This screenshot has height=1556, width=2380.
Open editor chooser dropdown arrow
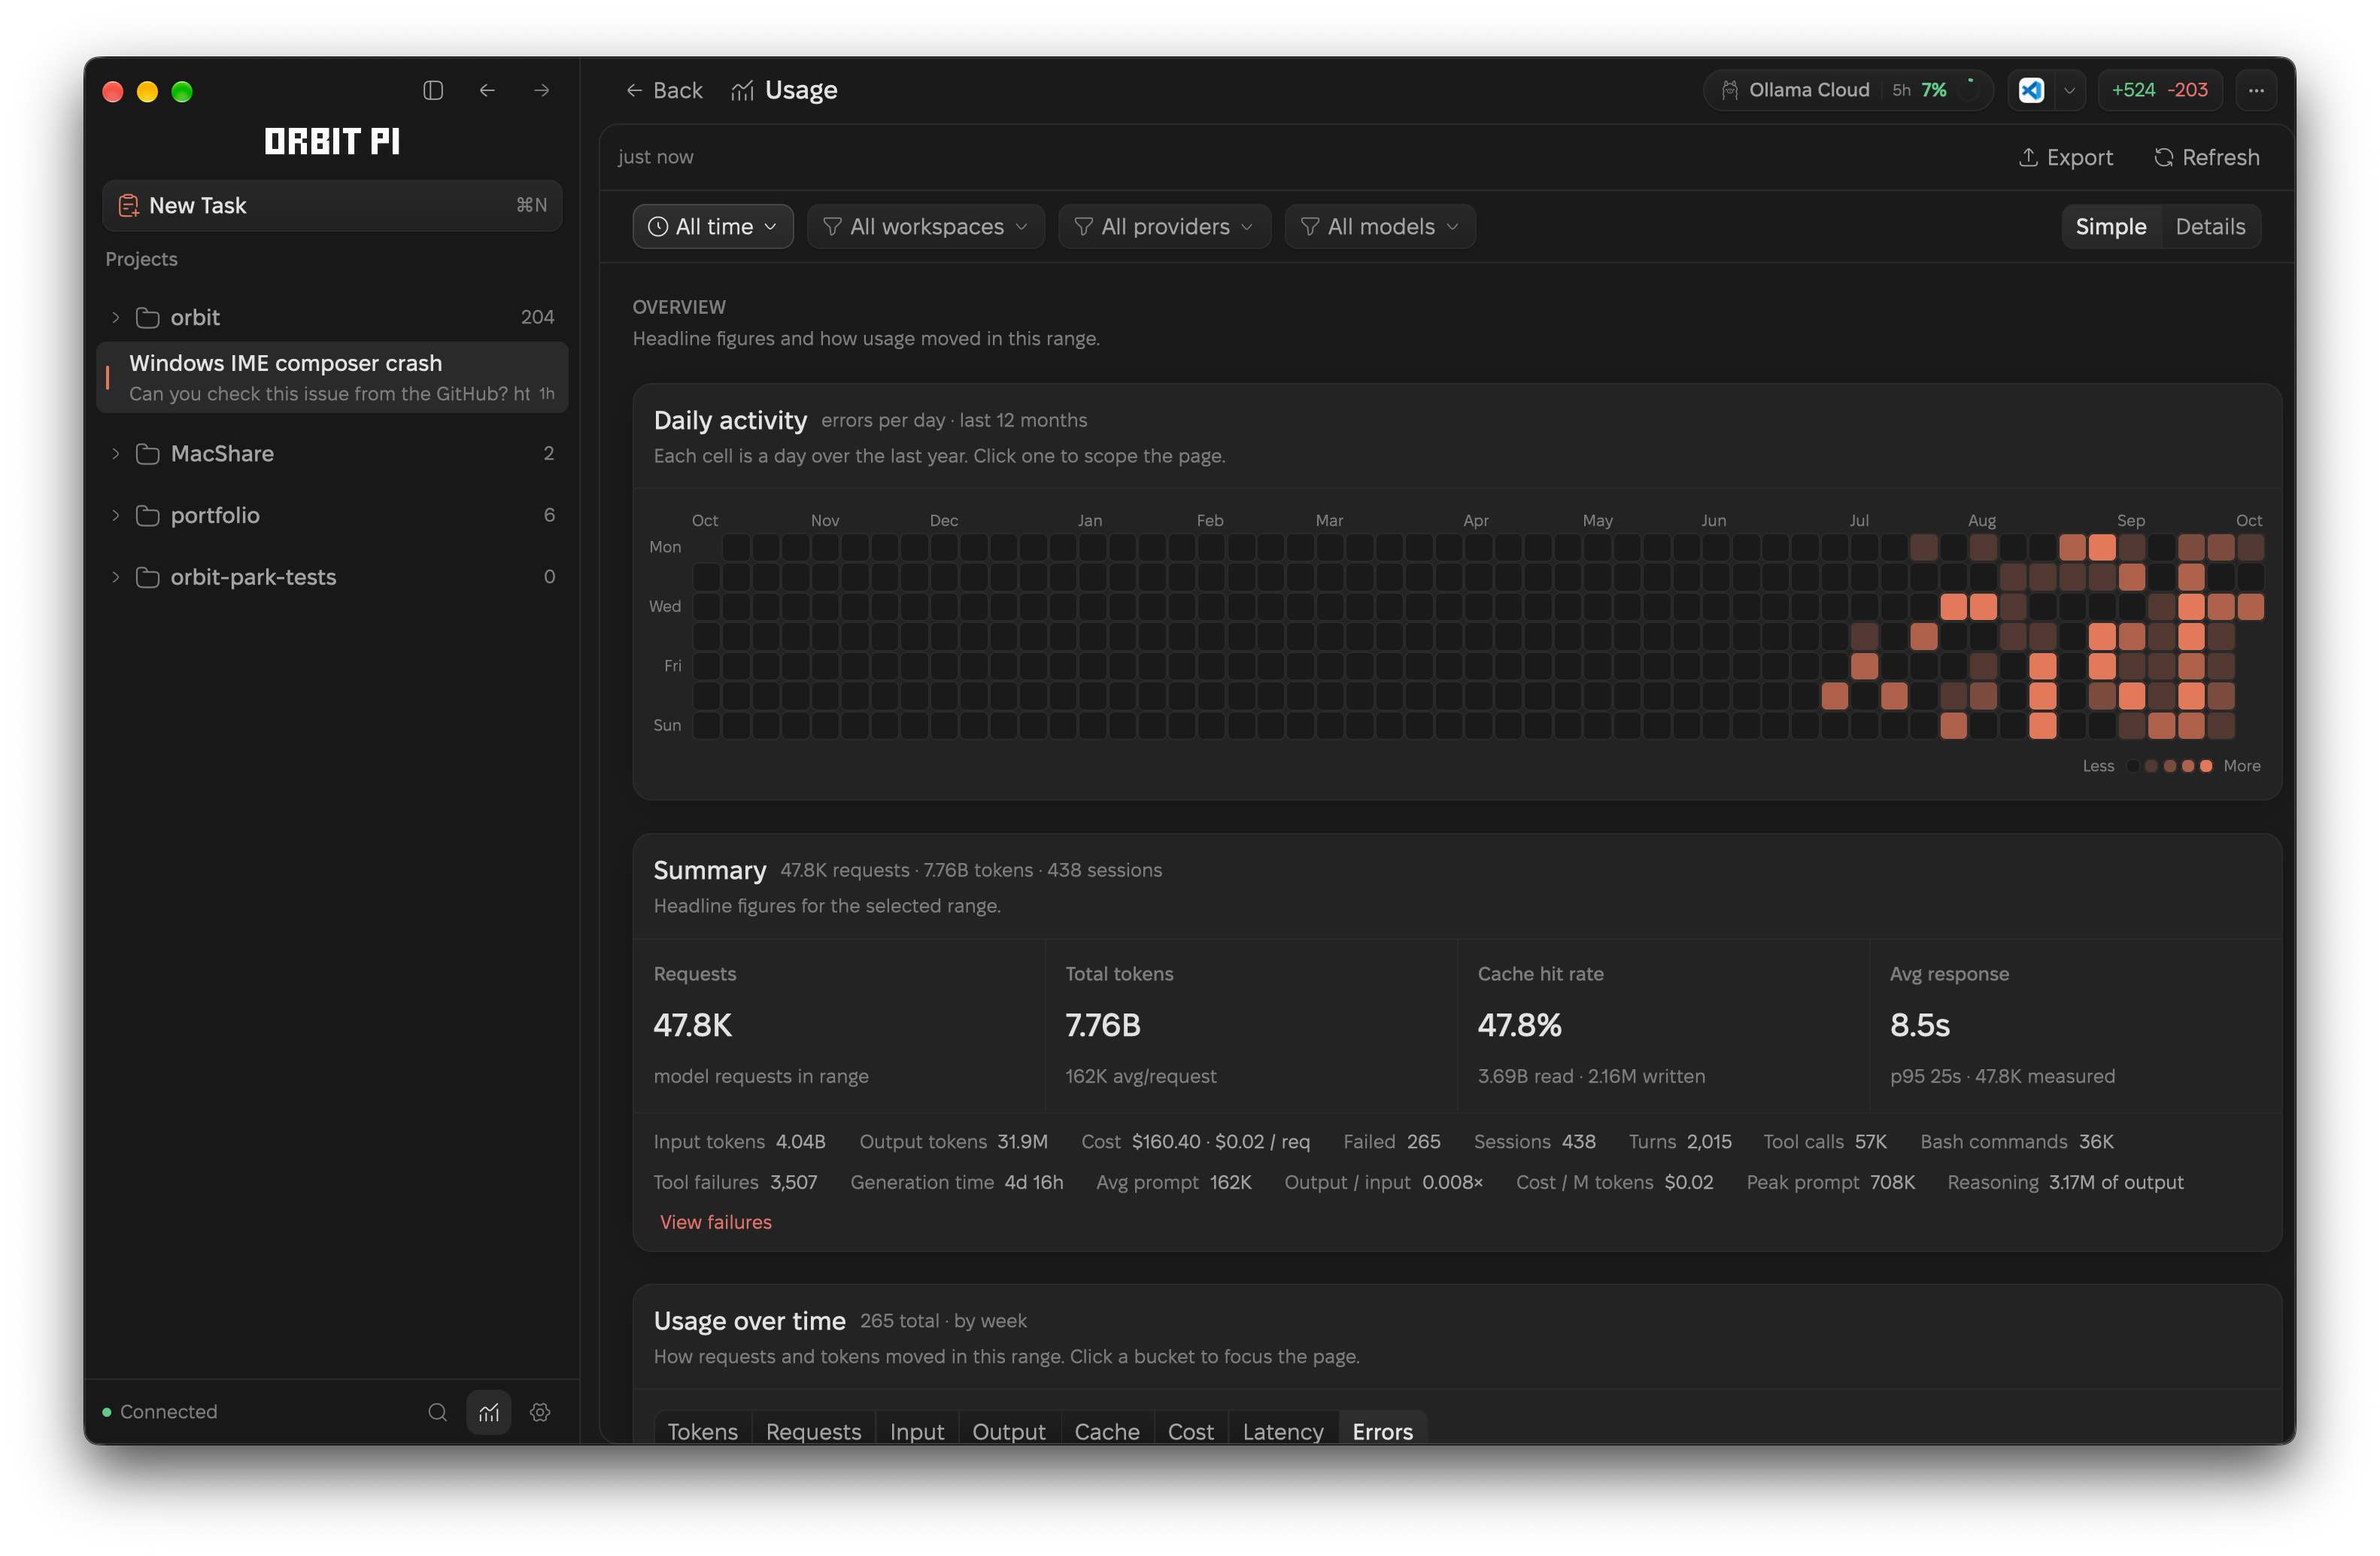point(2069,90)
